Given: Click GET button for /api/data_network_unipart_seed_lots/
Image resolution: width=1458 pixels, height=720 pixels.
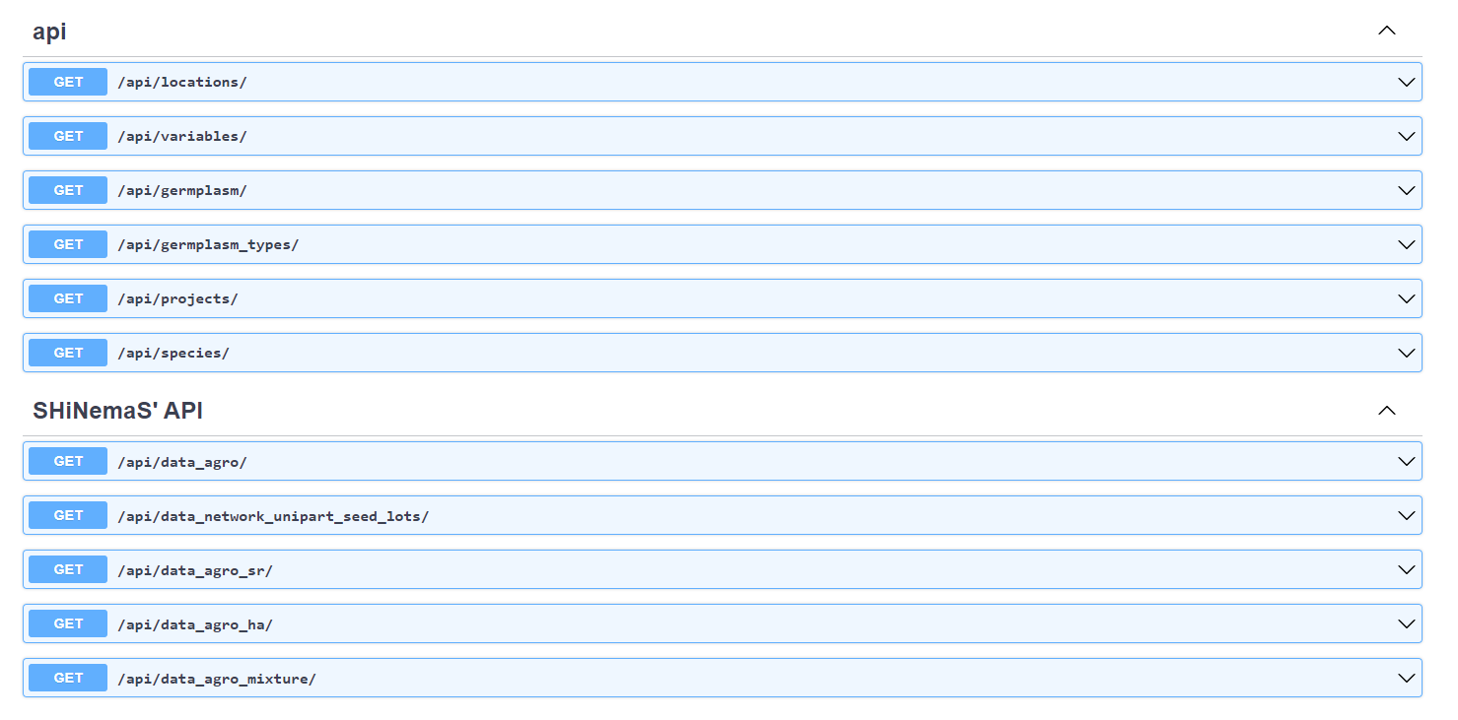Looking at the screenshot, I should [x=68, y=515].
